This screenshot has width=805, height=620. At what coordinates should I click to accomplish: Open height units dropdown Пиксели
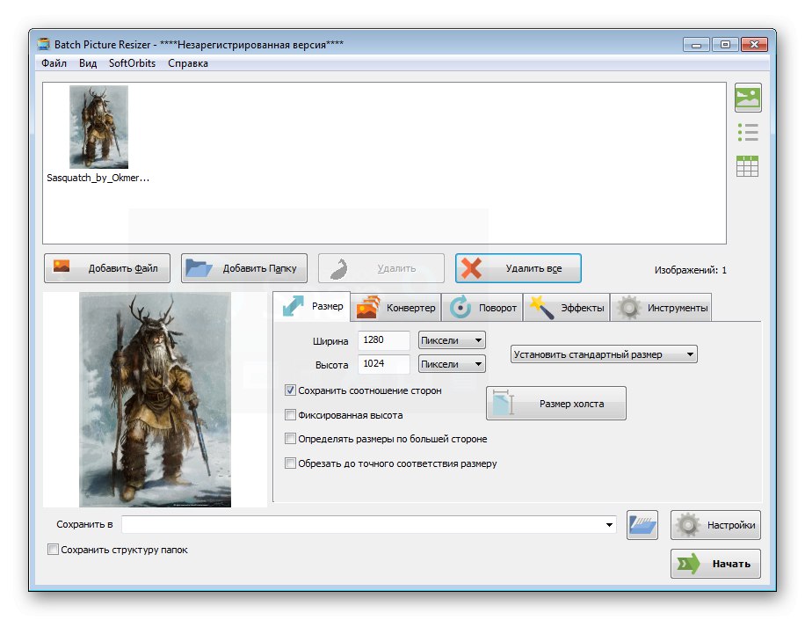(452, 364)
